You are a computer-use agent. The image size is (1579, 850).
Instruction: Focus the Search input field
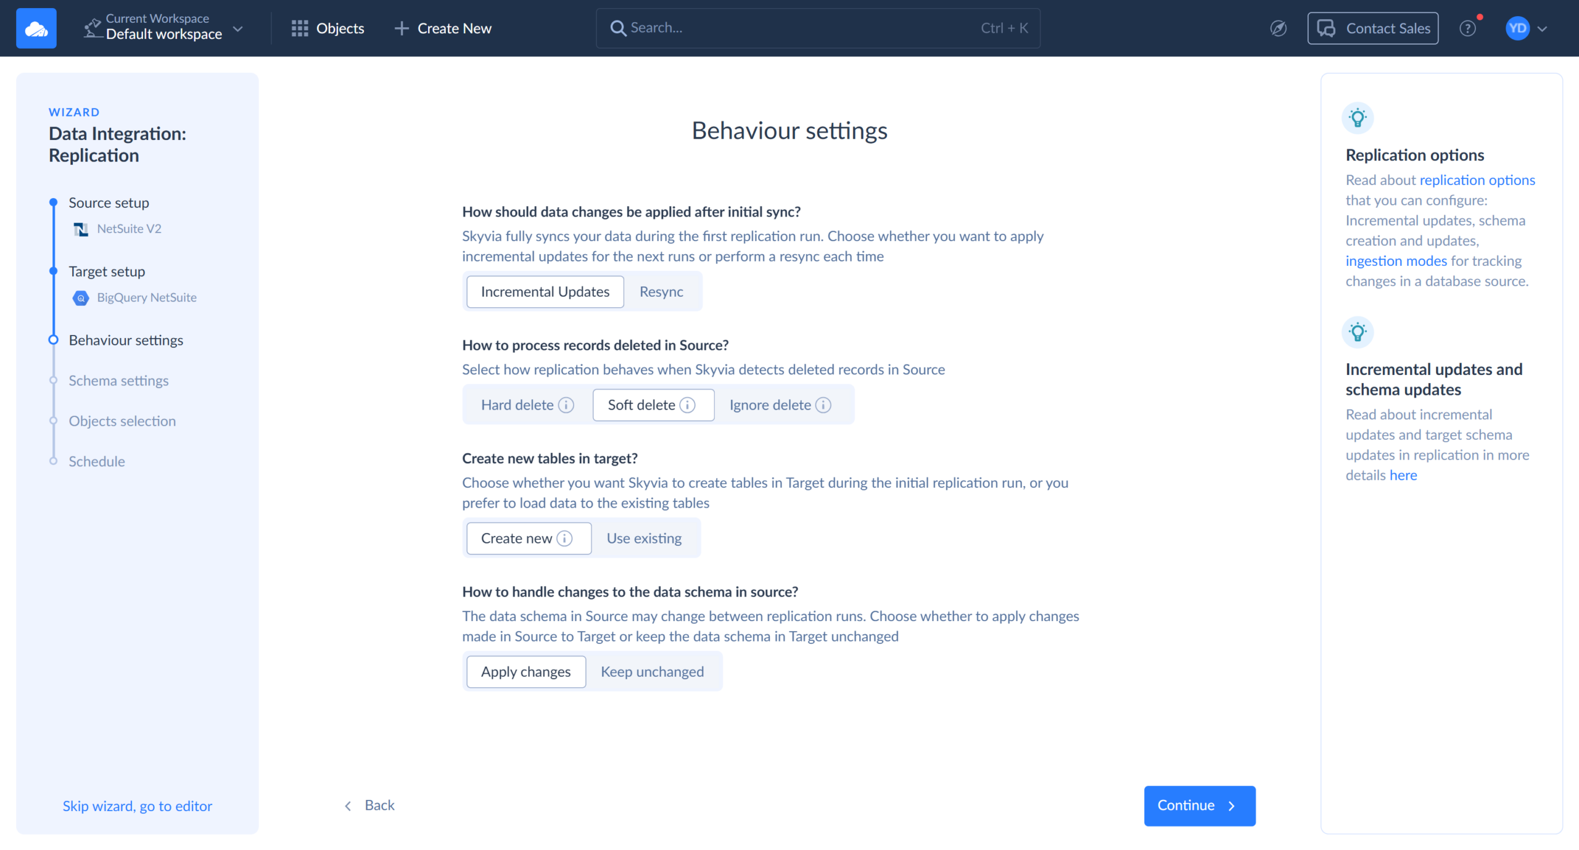click(818, 28)
